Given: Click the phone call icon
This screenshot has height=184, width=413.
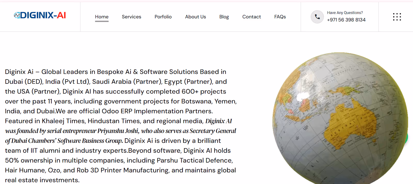Looking at the screenshot, I should click(317, 17).
